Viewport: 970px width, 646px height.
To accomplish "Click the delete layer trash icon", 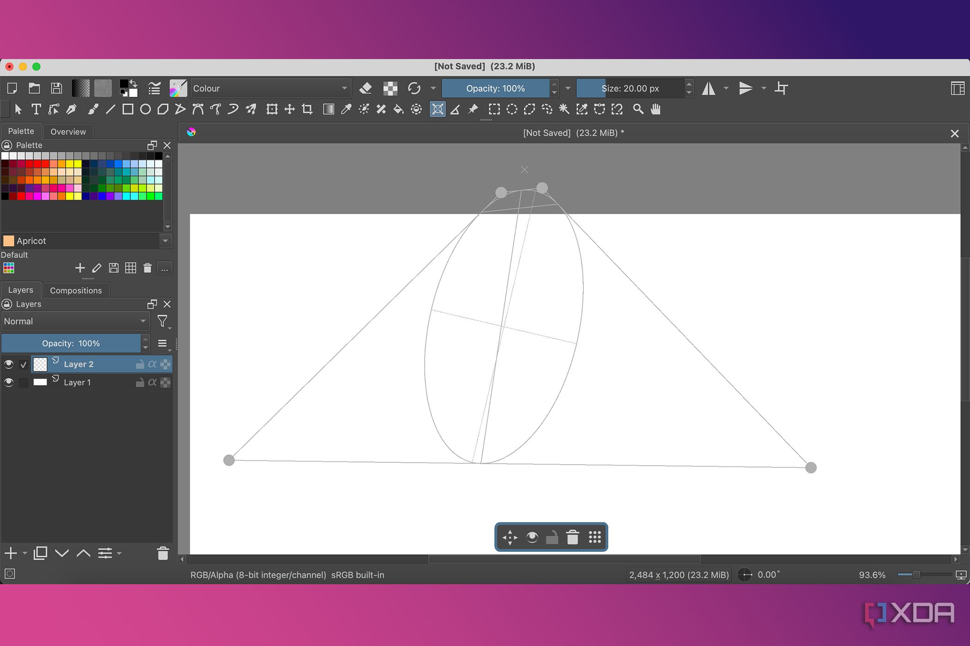I will point(163,553).
